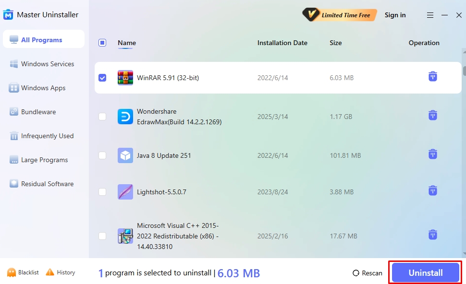This screenshot has height=284, width=466.
Task: Click the Rescan button
Action: (368, 273)
